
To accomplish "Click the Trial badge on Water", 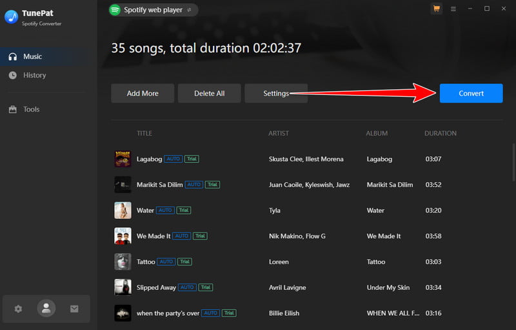I will click(184, 210).
